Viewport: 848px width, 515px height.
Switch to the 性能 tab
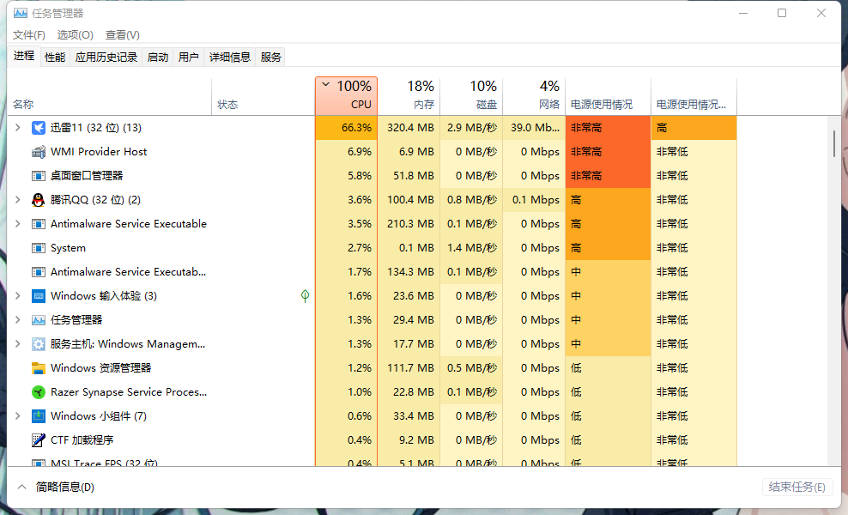pos(55,57)
